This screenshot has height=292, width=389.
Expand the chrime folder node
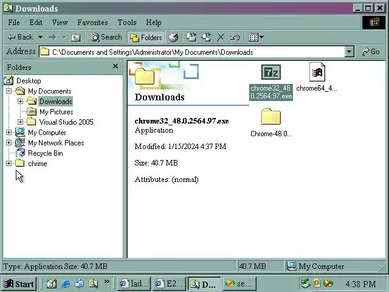click(9, 163)
